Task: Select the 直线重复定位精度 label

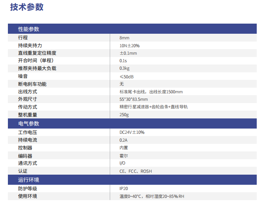Action: click(x=37, y=53)
